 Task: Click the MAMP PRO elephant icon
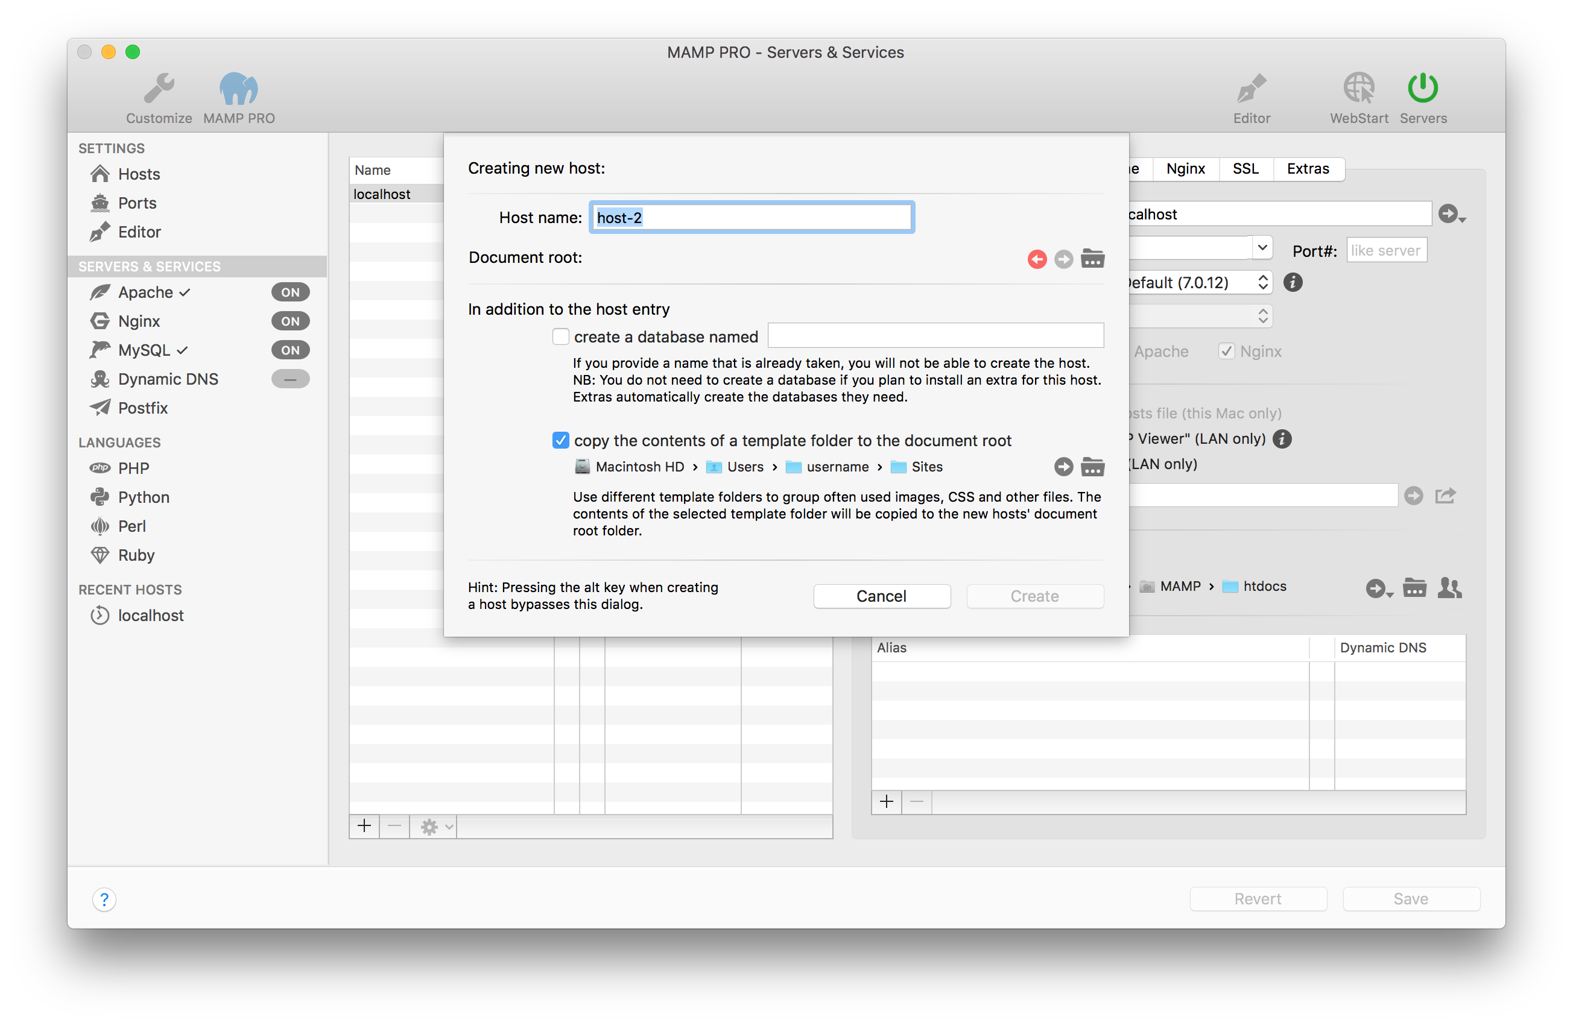click(x=239, y=89)
